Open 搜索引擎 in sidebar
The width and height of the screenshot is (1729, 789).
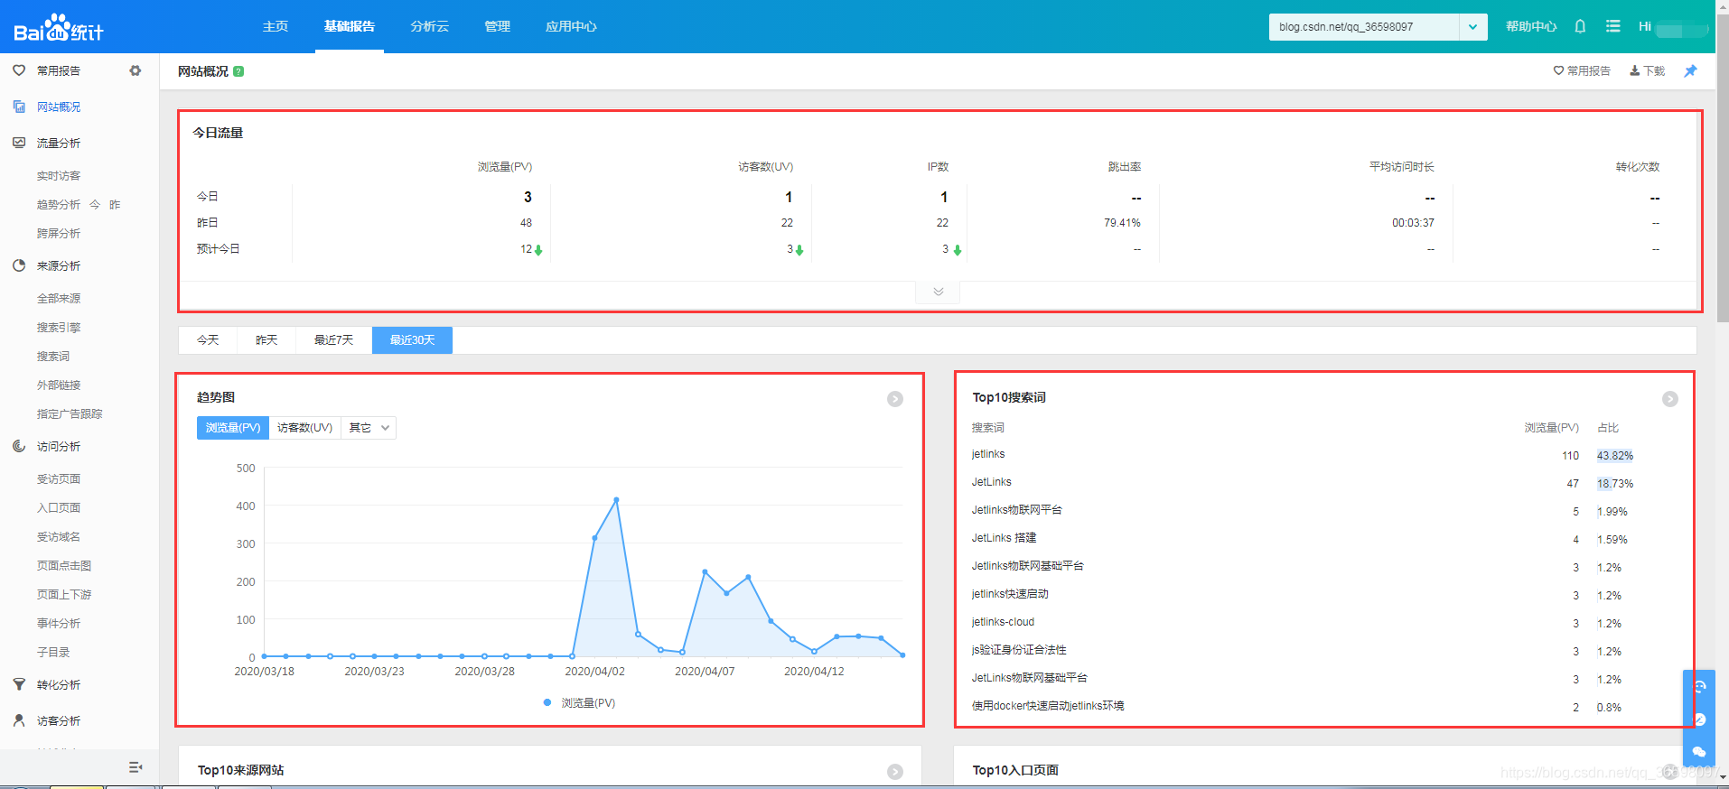[x=59, y=328]
